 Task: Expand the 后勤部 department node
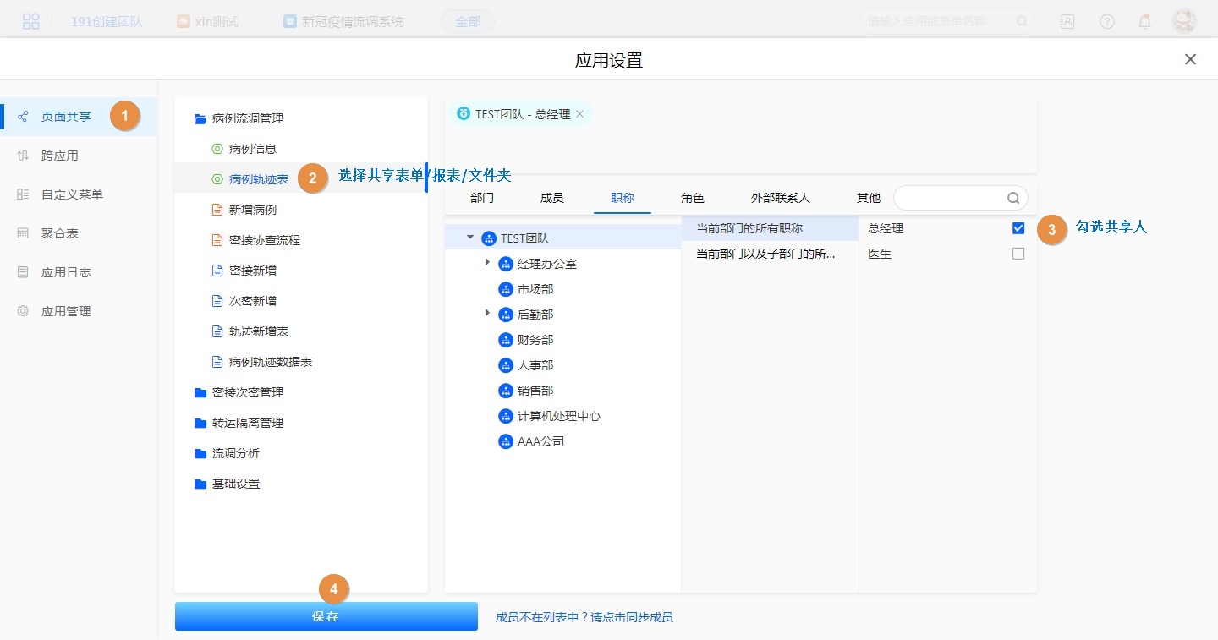click(x=487, y=314)
